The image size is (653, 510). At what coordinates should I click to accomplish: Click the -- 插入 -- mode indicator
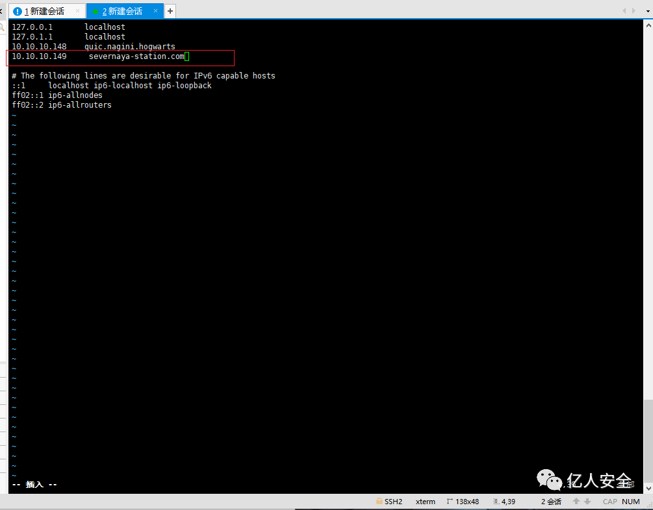click(x=34, y=485)
